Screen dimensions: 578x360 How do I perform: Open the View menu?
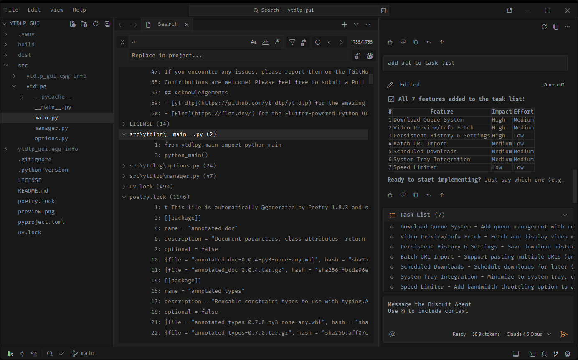pos(57,10)
